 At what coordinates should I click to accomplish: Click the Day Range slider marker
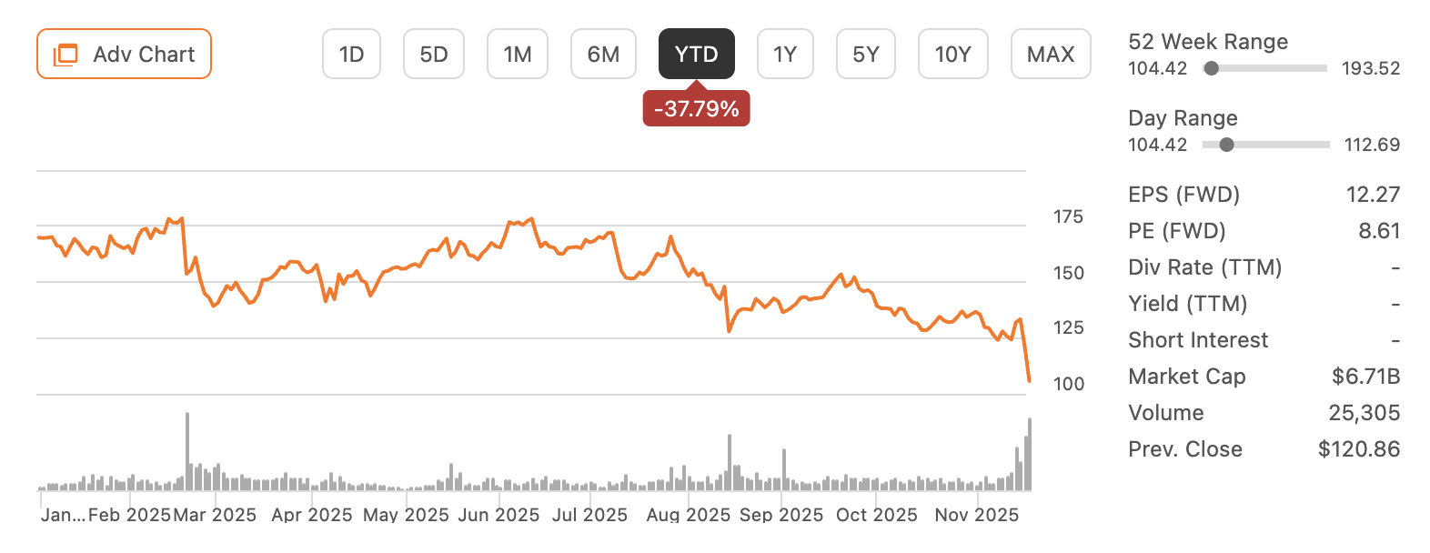1227,144
